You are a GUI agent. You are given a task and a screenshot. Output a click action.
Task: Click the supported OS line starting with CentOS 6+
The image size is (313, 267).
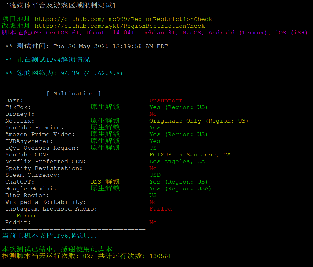point(155,33)
